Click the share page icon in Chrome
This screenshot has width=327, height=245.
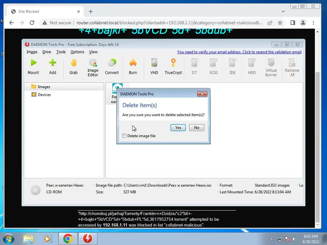tap(270, 23)
